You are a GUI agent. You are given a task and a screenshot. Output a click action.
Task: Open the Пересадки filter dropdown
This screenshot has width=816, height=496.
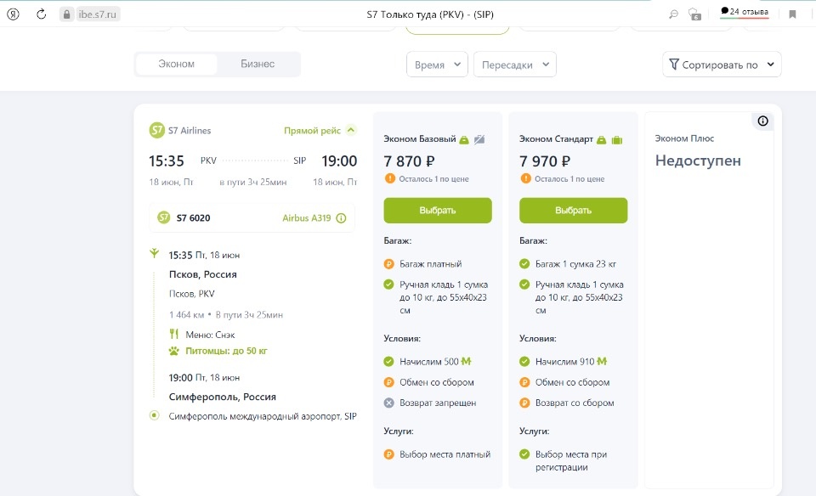tap(515, 65)
